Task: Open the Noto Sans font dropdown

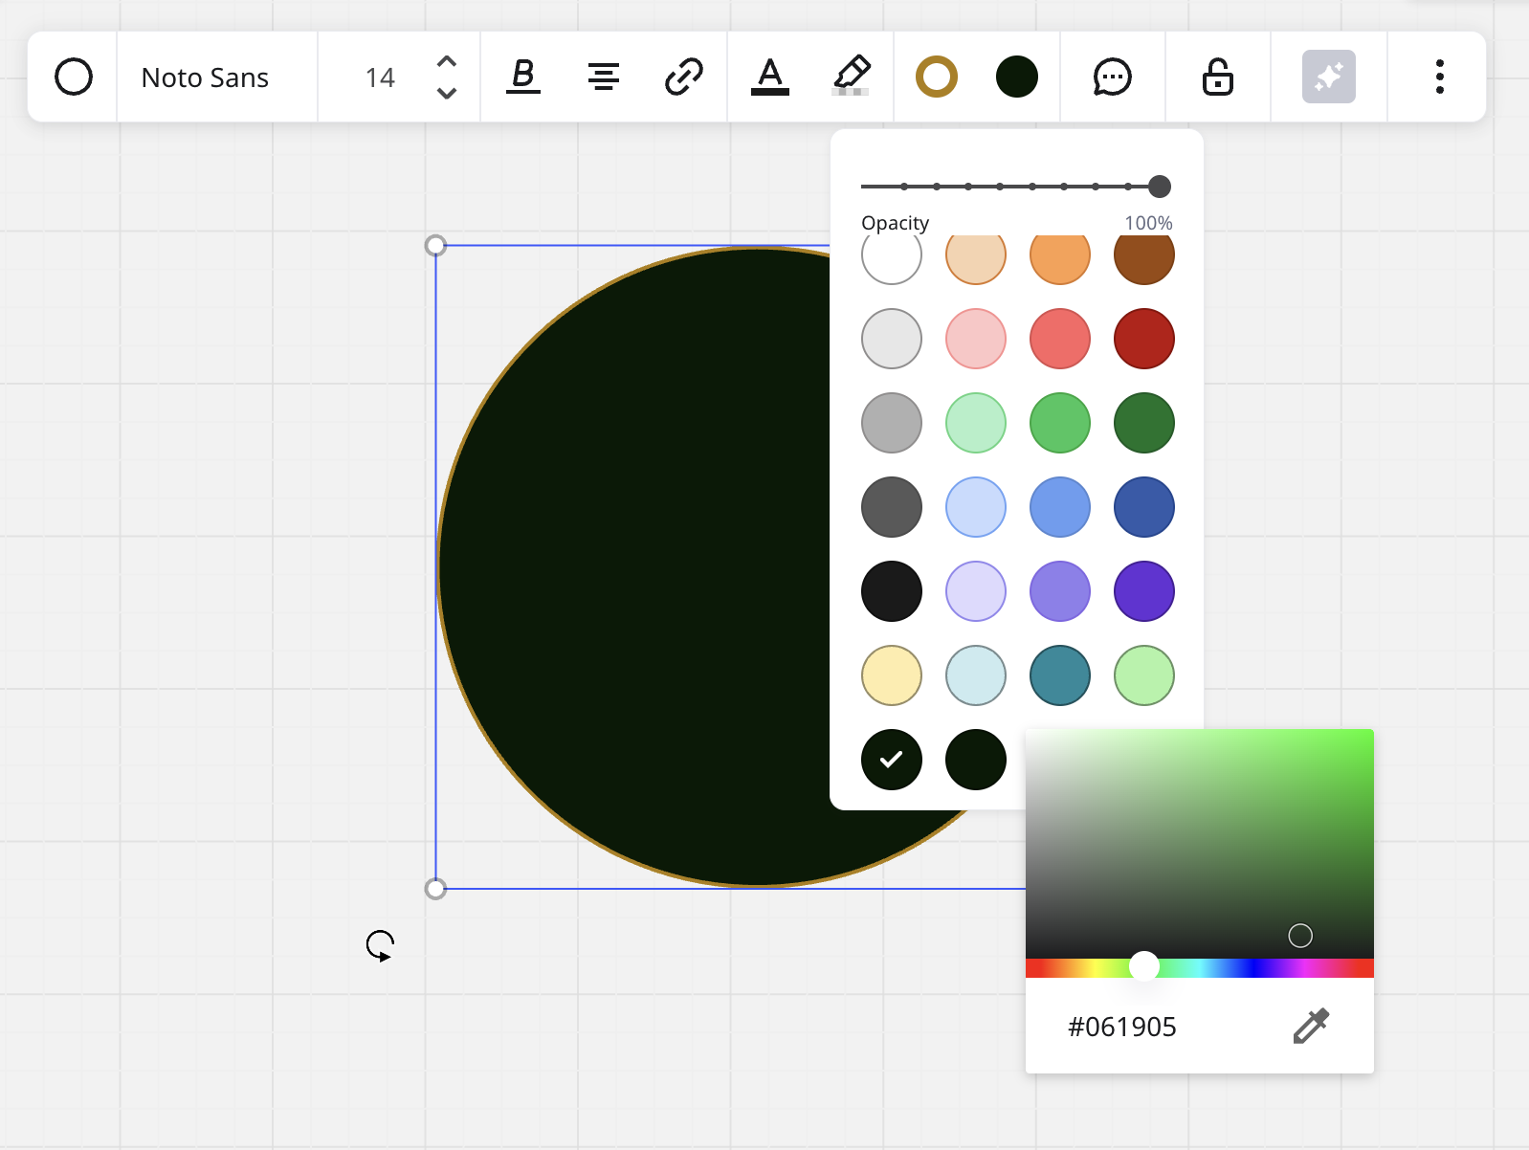Action: coord(205,77)
